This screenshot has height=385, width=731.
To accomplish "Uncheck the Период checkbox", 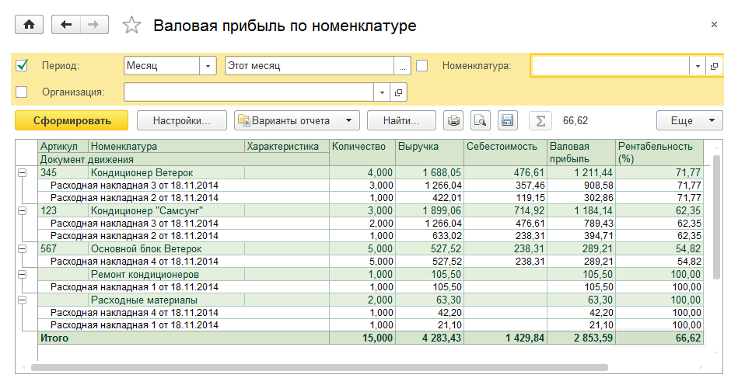I will pos(22,66).
